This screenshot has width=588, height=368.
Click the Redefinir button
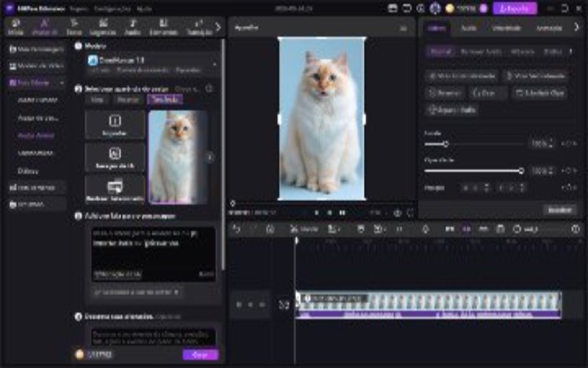[x=560, y=210]
